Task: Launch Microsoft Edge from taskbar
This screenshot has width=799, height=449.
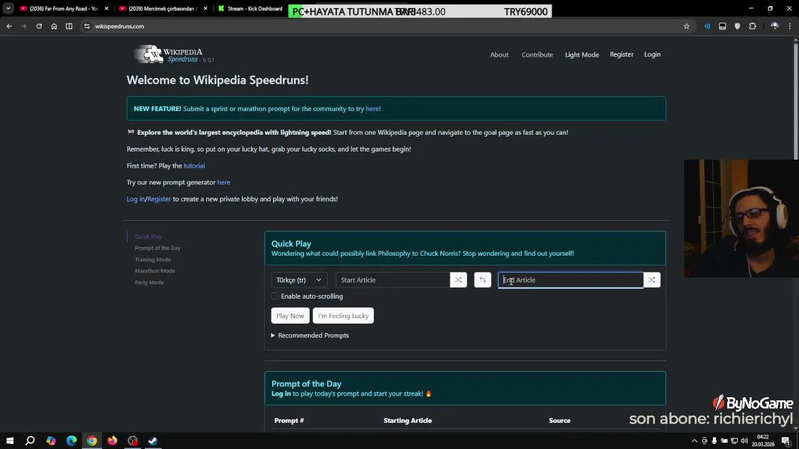Action: (71, 441)
